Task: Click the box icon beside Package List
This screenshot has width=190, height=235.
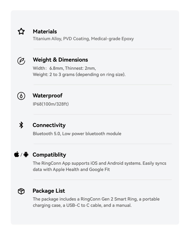Action: point(21,191)
